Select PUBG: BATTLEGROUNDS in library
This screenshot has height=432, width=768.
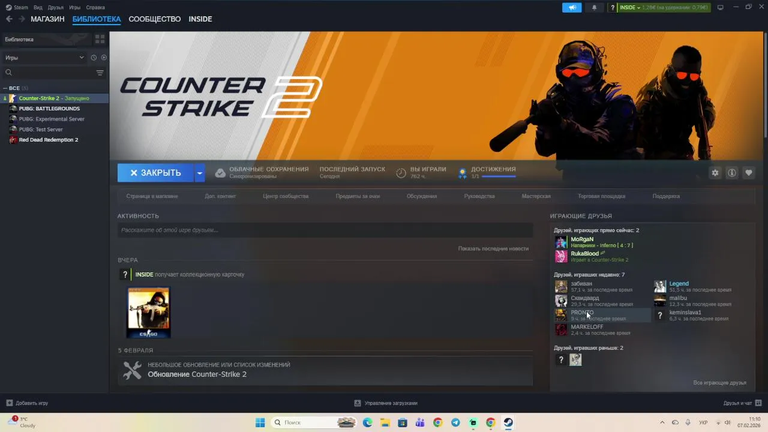click(x=49, y=109)
